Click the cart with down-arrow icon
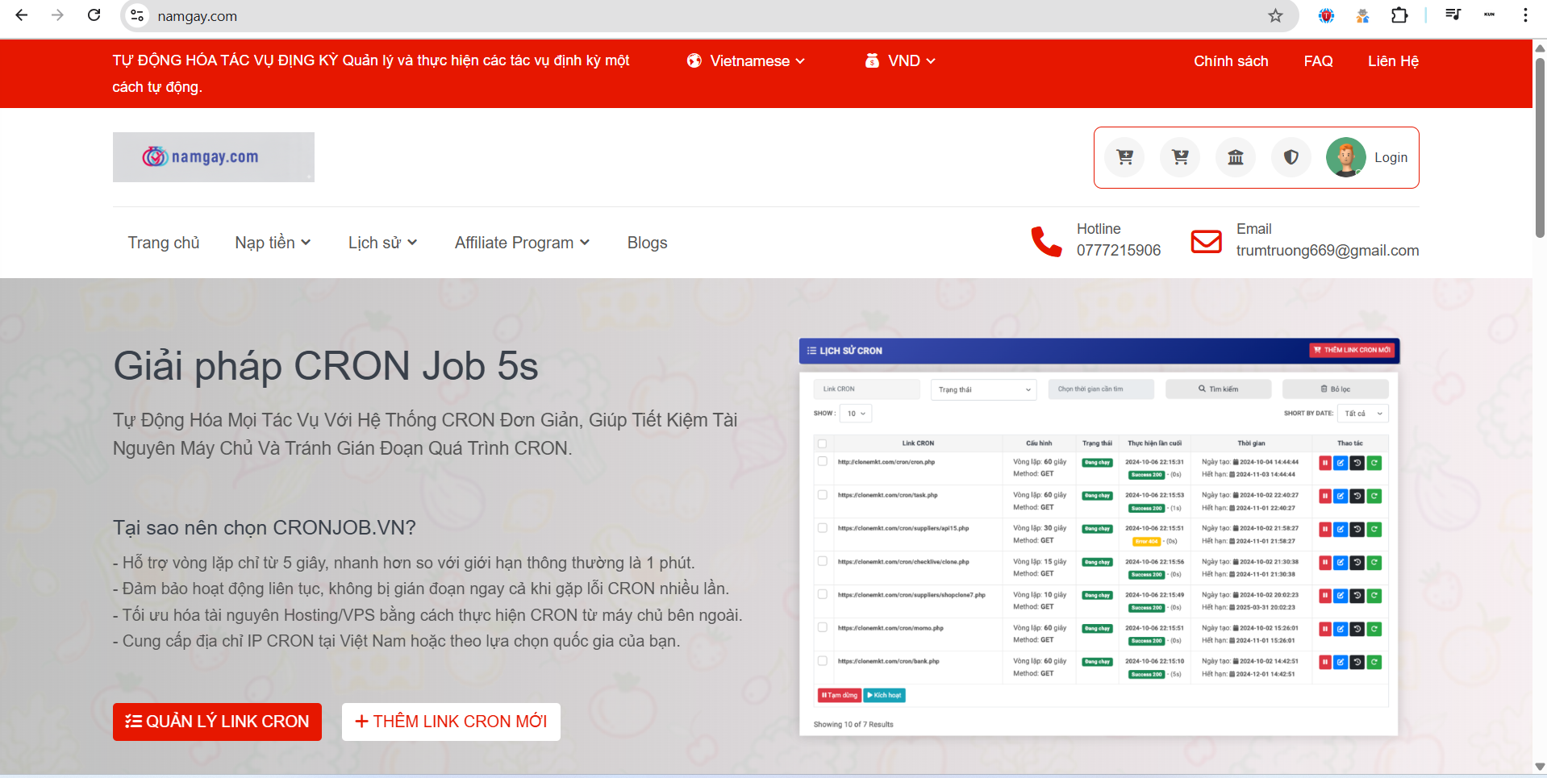The width and height of the screenshot is (1547, 778). (x=1180, y=157)
